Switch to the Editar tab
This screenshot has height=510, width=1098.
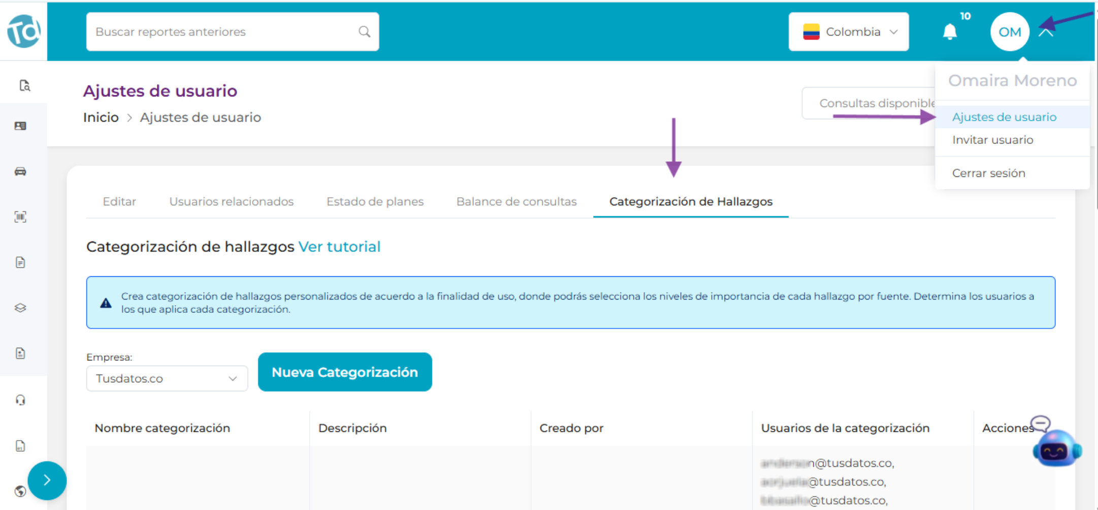[x=119, y=201]
